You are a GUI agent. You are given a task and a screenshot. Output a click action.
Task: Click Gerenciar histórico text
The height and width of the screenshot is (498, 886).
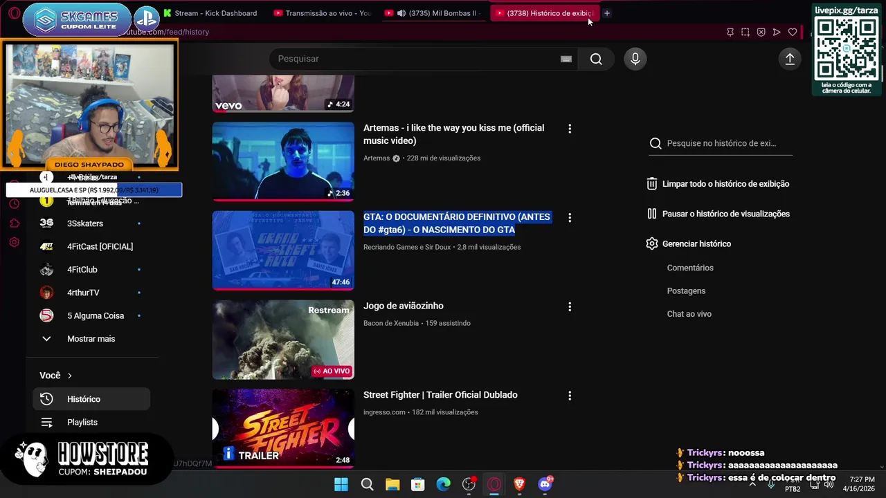tap(696, 243)
